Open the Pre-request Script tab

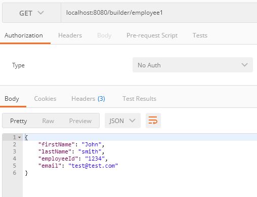point(152,35)
